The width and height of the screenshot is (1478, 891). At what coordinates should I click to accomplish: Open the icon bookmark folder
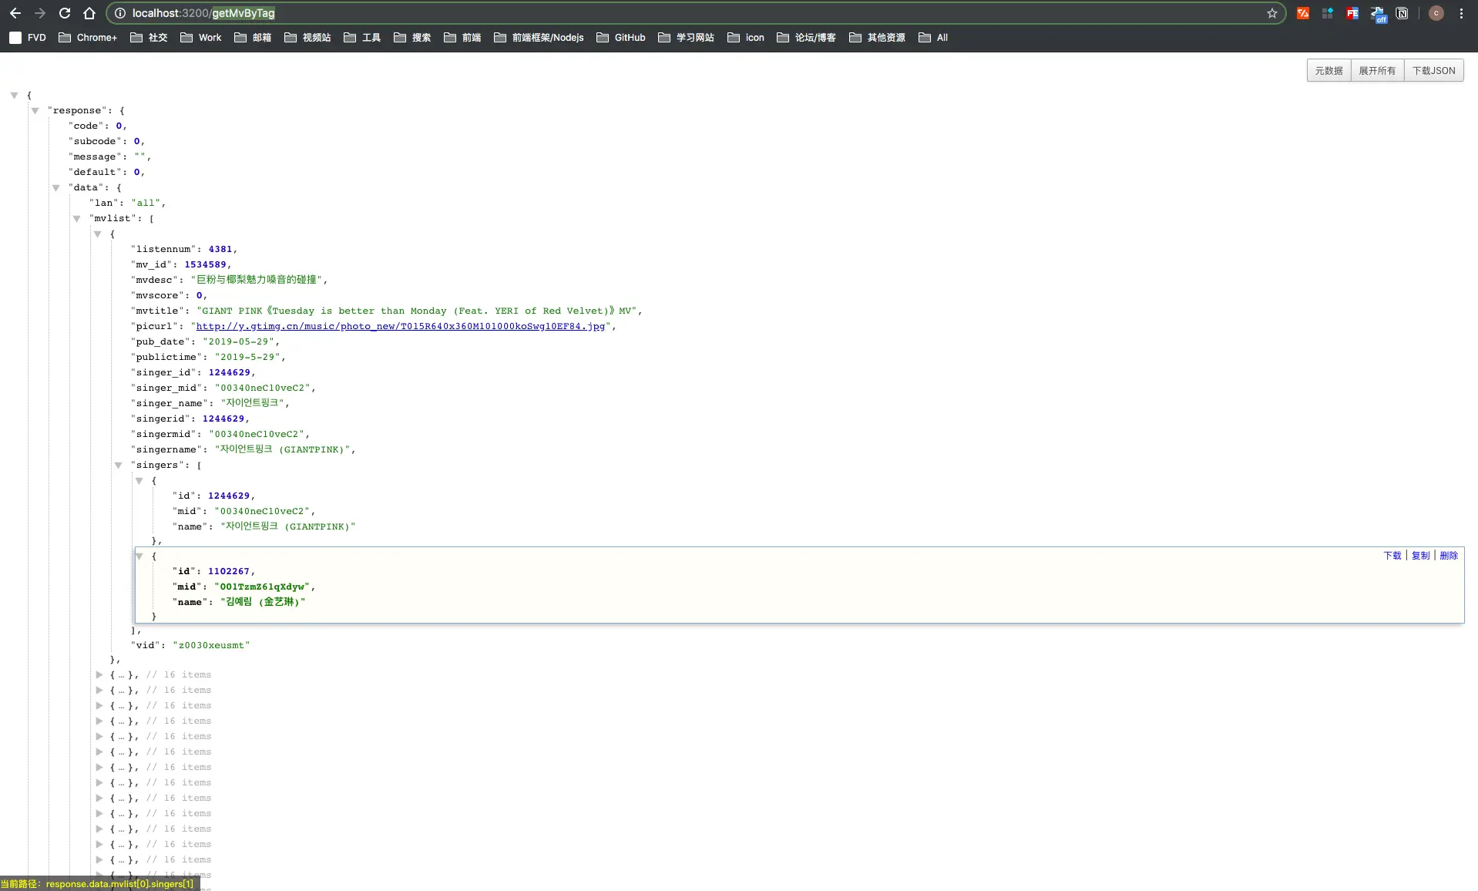(x=746, y=37)
